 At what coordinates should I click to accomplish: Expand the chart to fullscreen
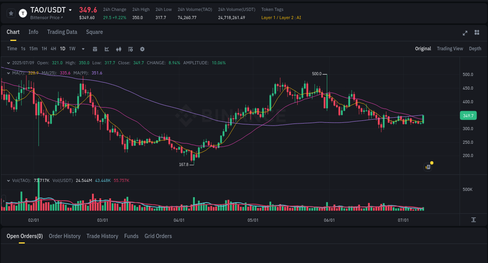[x=465, y=33]
